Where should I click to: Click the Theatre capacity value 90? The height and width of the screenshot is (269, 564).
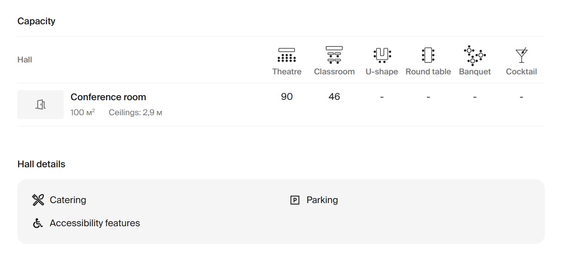pos(286,97)
